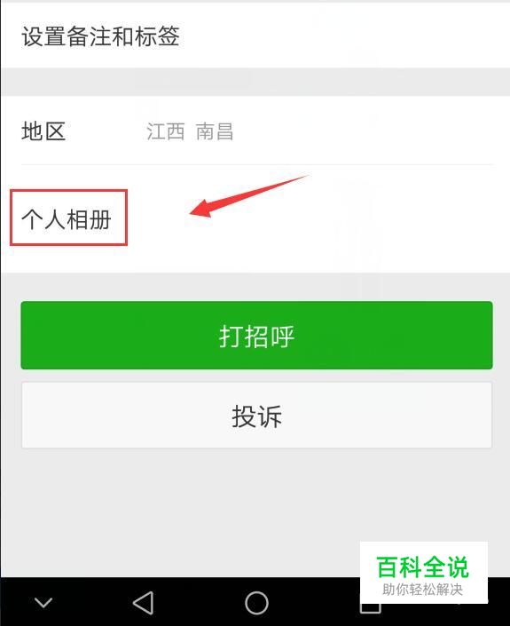Click the 百科全说 watermark logo

(x=423, y=567)
